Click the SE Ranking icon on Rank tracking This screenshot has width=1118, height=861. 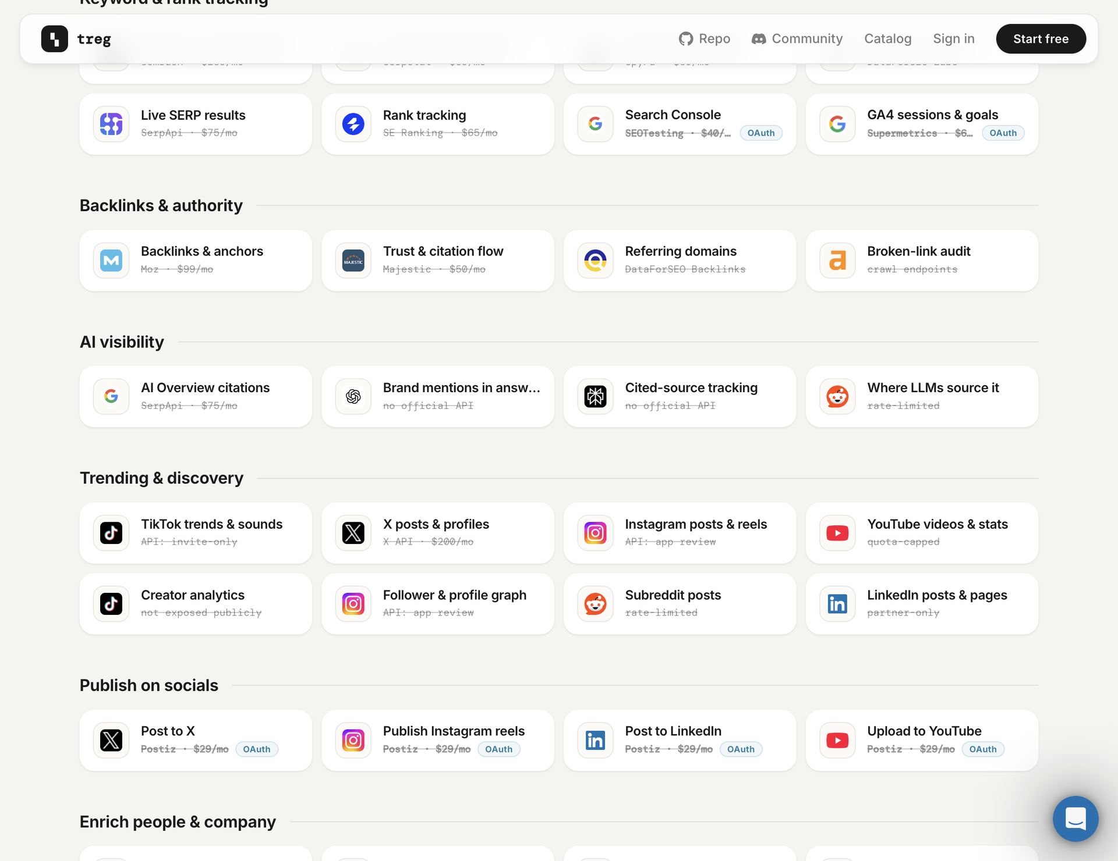tap(353, 124)
